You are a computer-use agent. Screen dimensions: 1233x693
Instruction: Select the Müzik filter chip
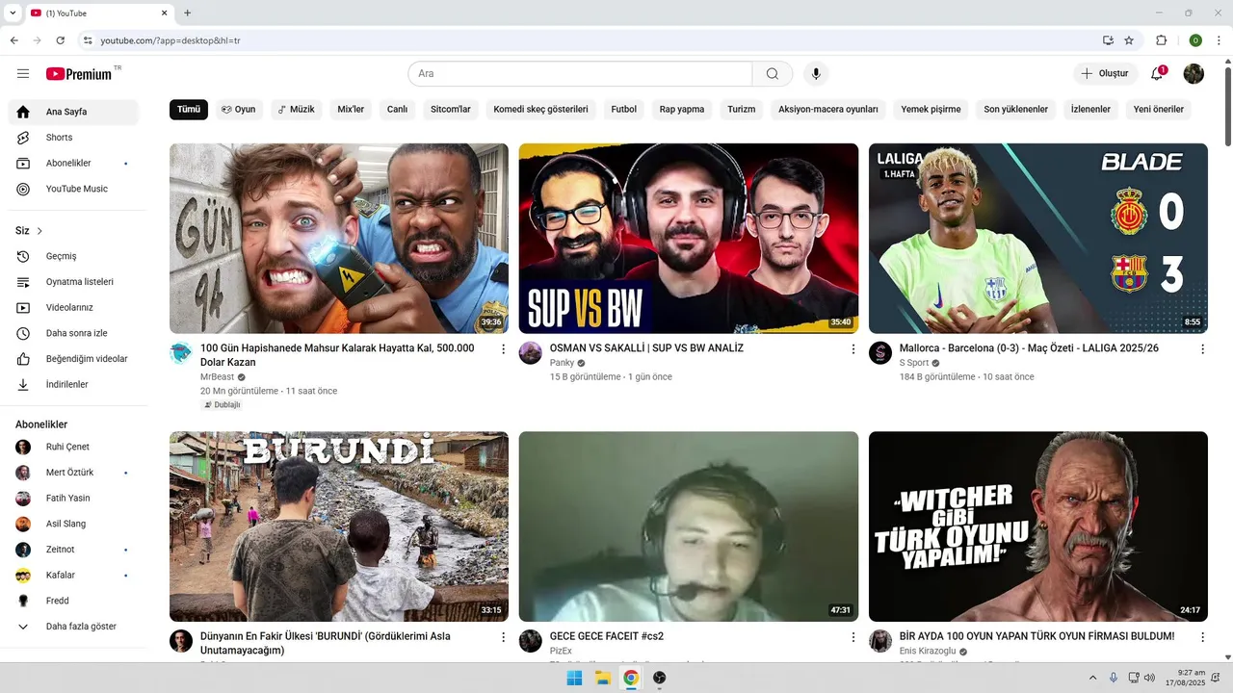pos(297,110)
